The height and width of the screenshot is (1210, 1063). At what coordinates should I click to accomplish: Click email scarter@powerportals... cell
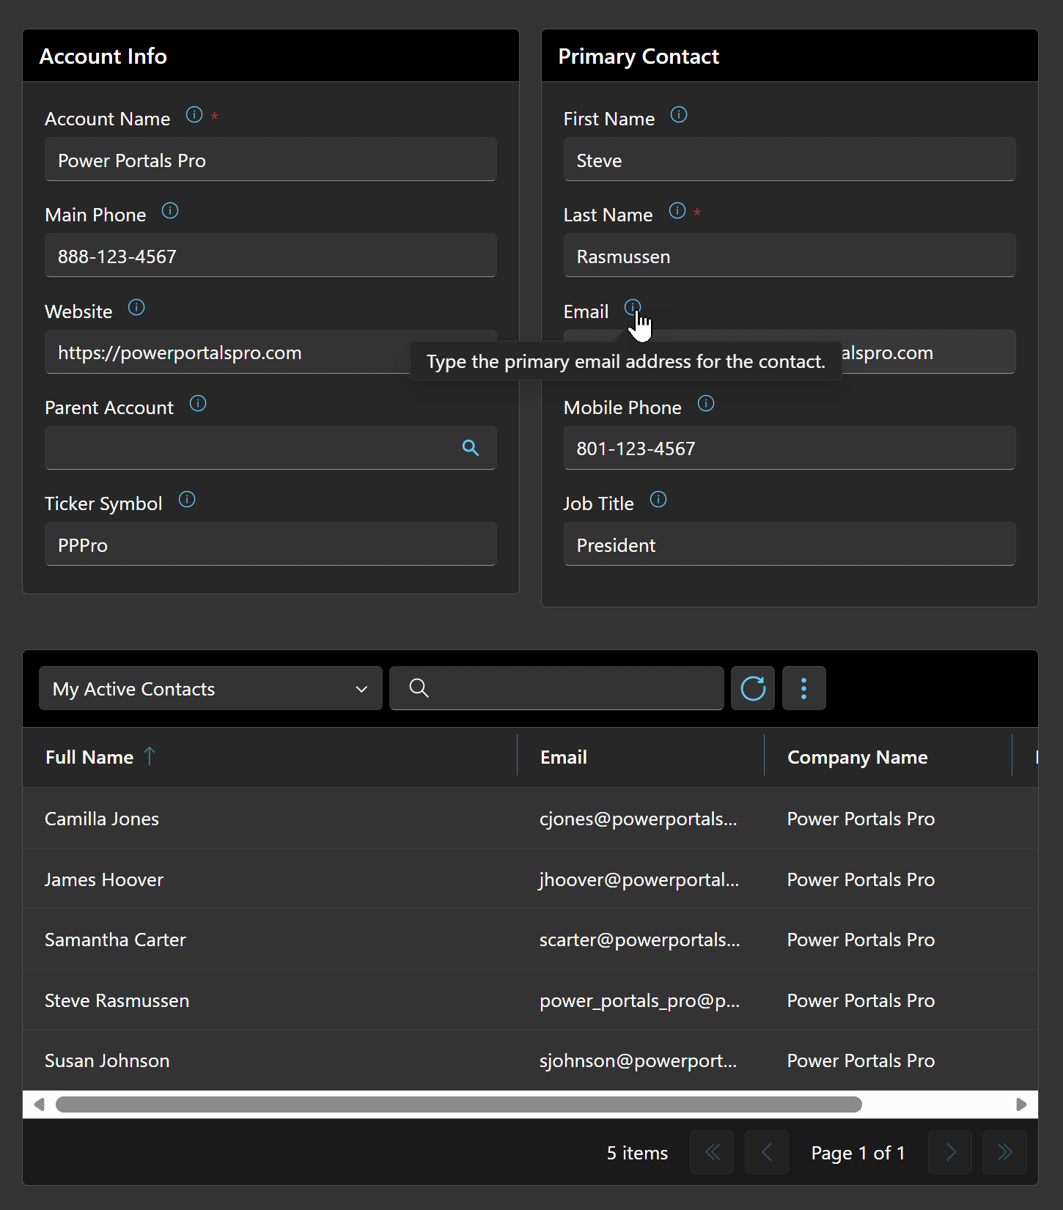[x=640, y=940]
